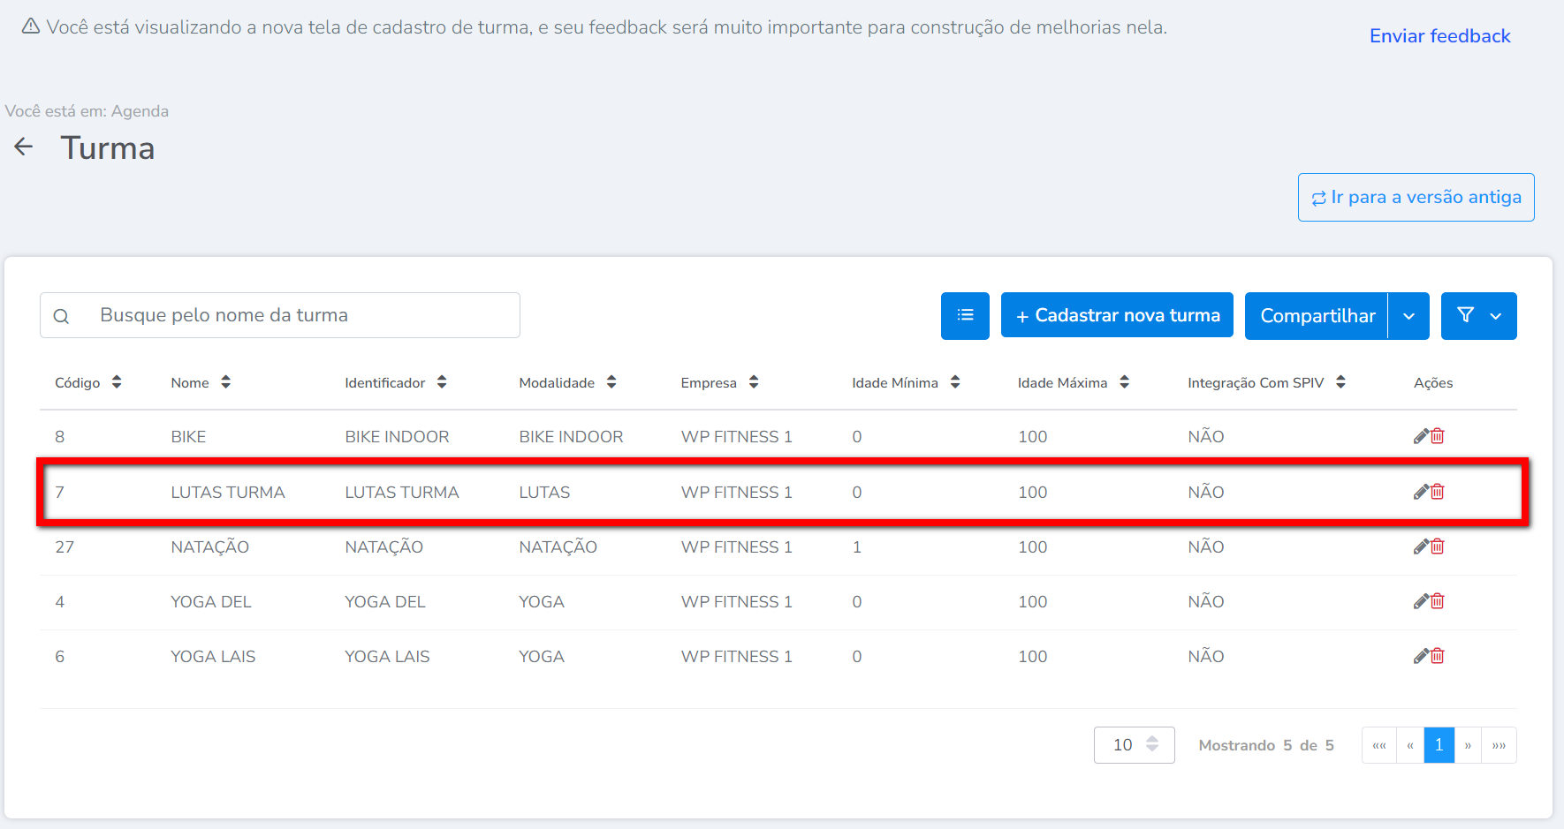Click the list view icon button
This screenshot has width=1564, height=829.
965,316
